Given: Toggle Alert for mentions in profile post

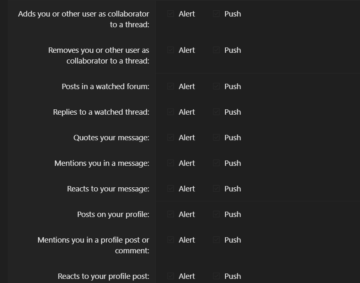Looking at the screenshot, I should (x=171, y=240).
